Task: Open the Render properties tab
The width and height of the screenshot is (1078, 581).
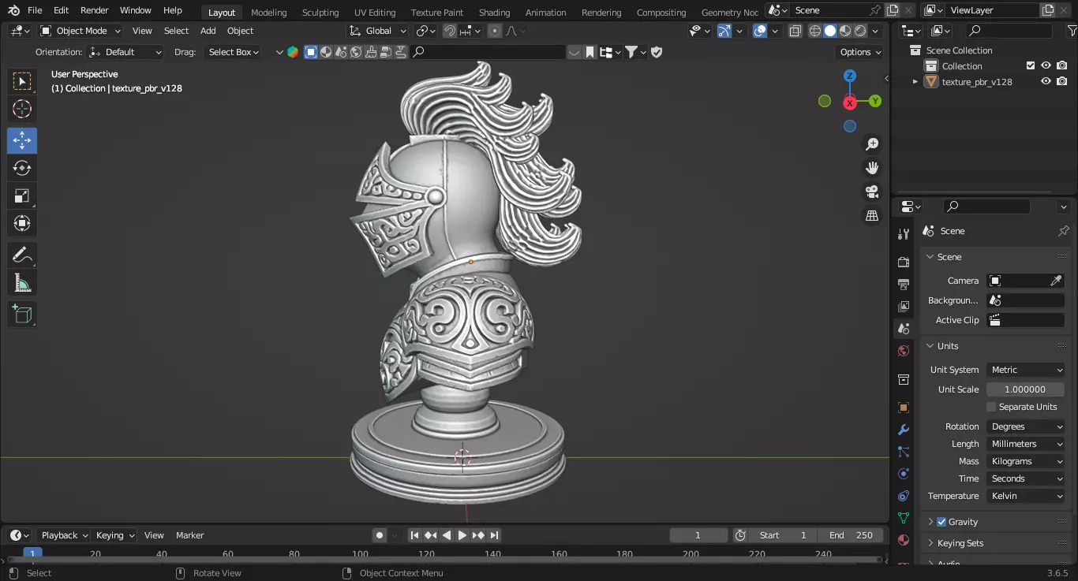Action: click(x=904, y=262)
